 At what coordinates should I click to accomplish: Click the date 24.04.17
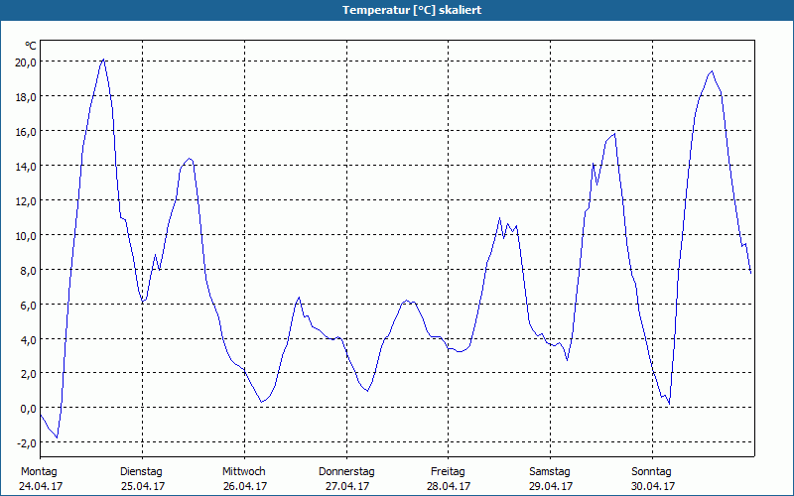(x=41, y=486)
